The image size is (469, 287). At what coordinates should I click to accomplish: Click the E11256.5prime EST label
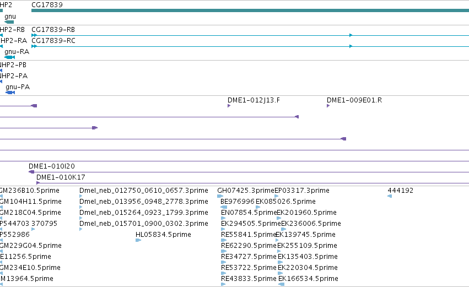(x=25, y=257)
